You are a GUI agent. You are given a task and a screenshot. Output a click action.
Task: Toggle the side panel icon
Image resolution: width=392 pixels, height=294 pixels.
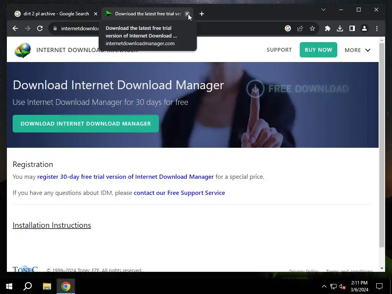click(352, 28)
